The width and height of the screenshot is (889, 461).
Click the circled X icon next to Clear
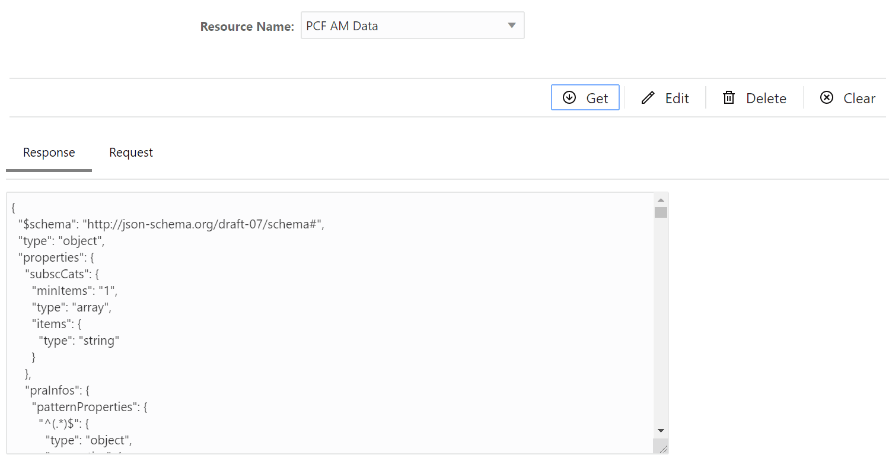coord(826,97)
